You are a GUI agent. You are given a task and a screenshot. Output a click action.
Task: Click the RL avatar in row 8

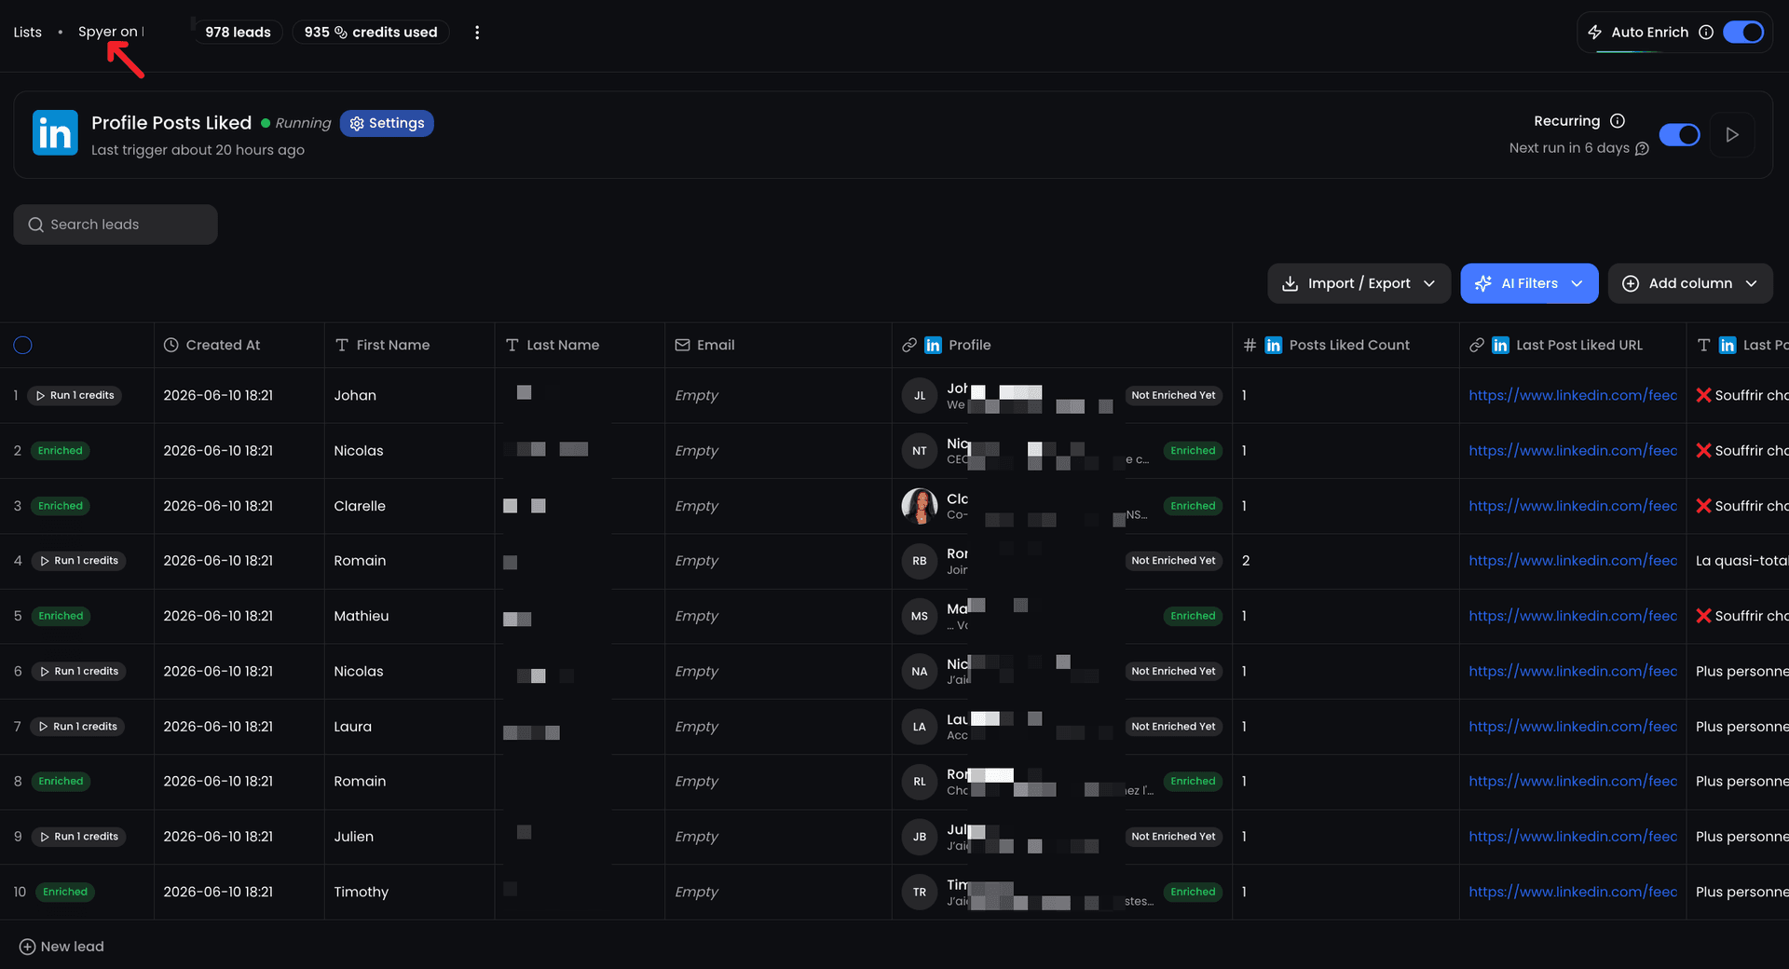click(920, 782)
